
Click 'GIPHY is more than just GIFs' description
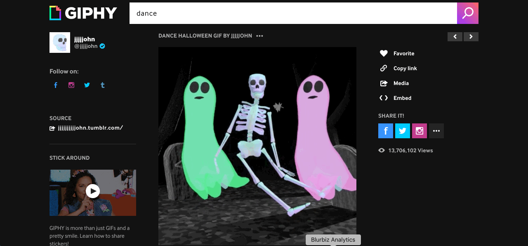(90, 236)
